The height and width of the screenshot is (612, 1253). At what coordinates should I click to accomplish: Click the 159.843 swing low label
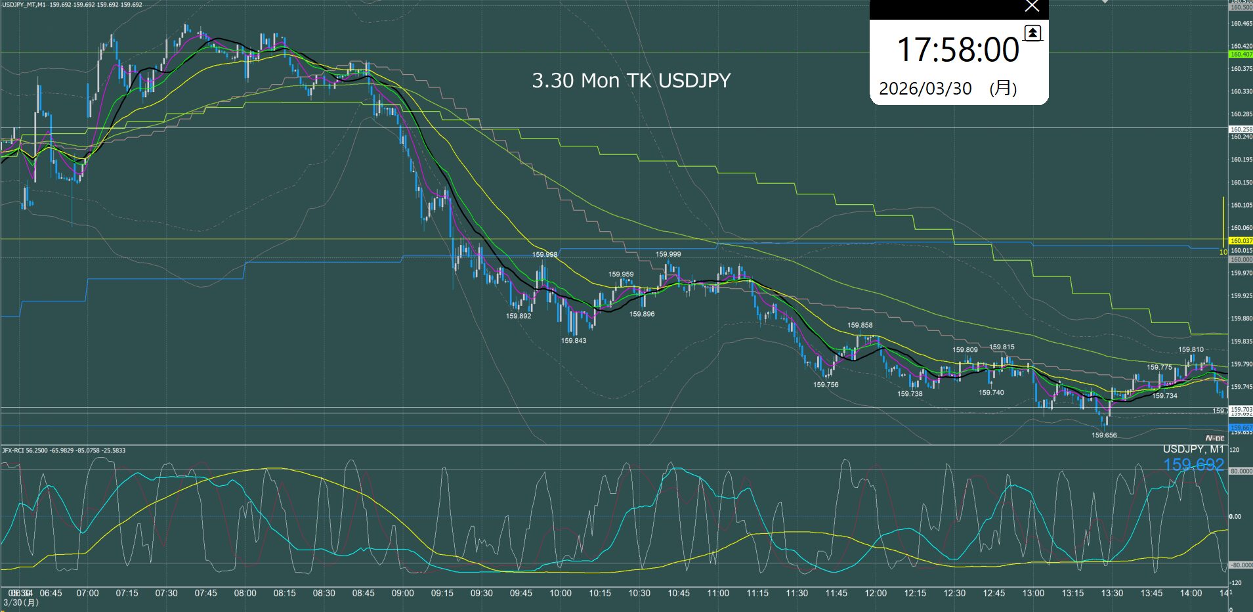tap(574, 341)
